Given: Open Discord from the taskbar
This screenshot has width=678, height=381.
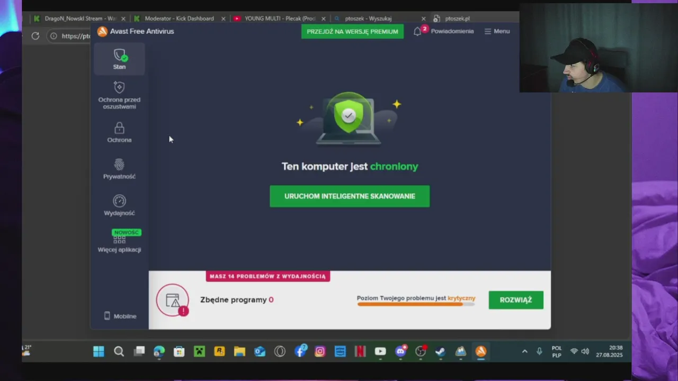Looking at the screenshot, I should [x=400, y=351].
